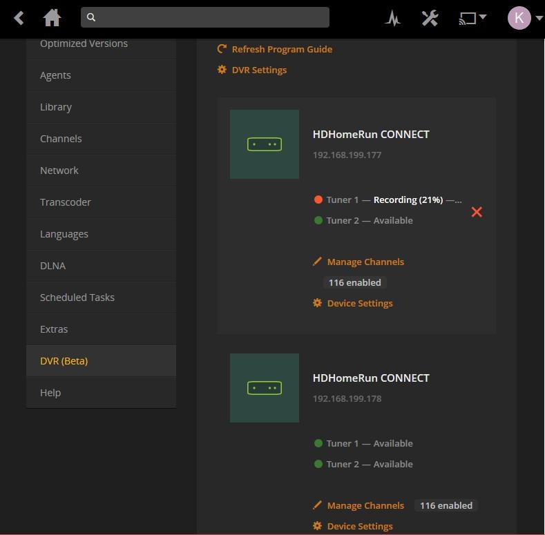Open the K user avatar
This screenshot has height=535, width=545.
click(519, 18)
